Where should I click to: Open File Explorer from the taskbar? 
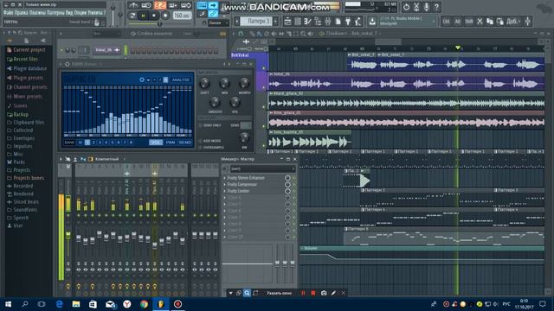[76, 304]
